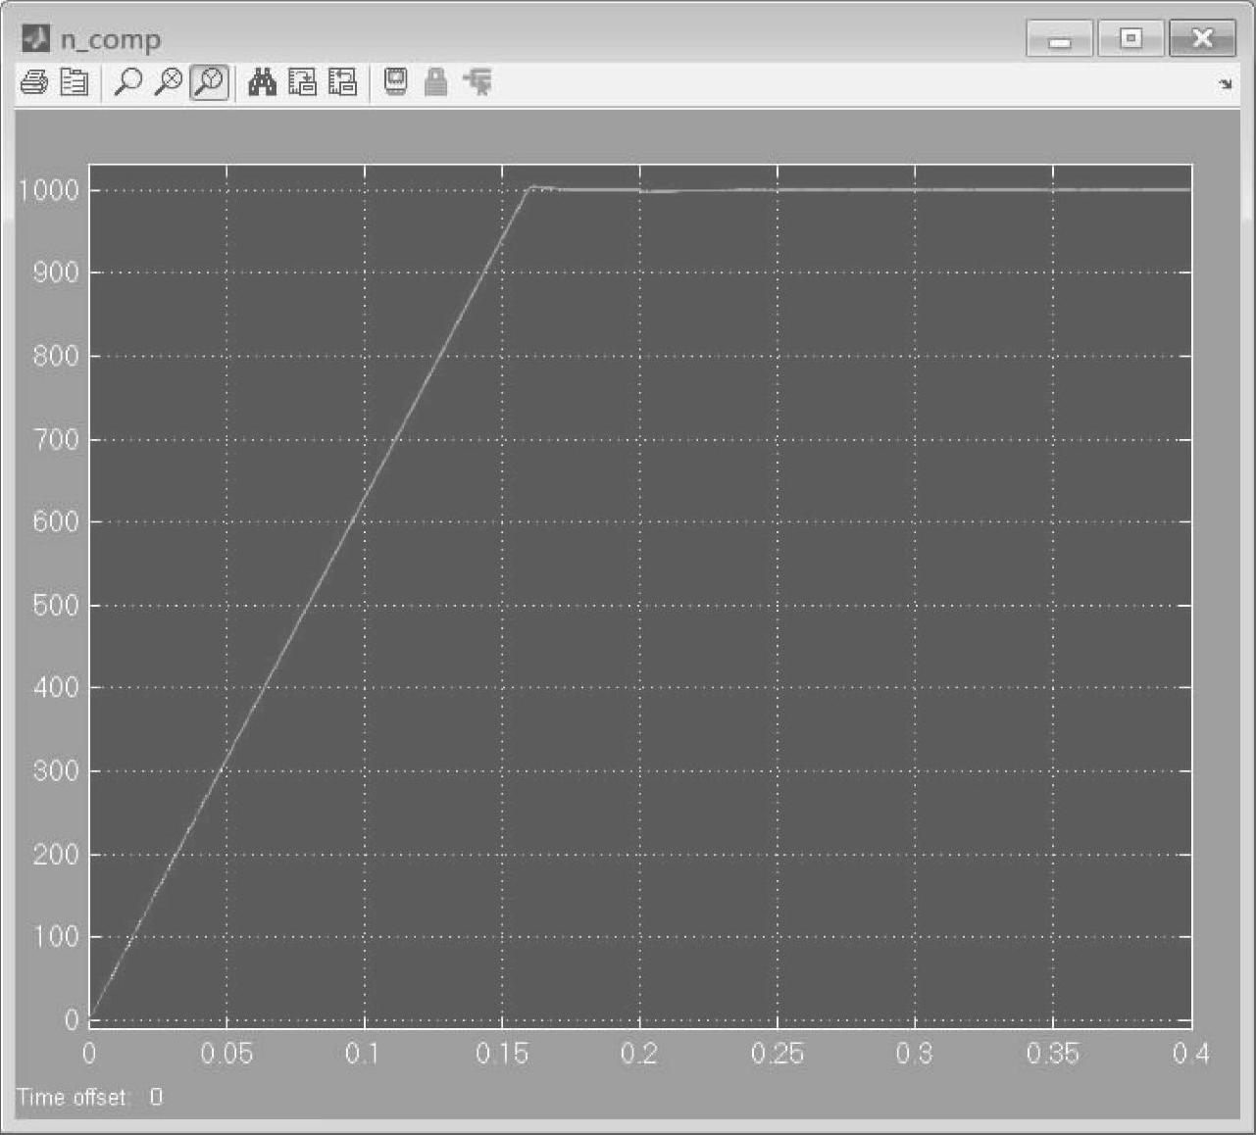Viewport: 1256px width, 1135px height.
Task: Maximize the n_comp scope window
Action: point(1130,39)
